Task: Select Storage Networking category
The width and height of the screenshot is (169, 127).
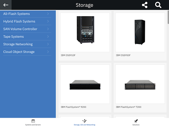Action: pyautogui.click(x=27, y=44)
